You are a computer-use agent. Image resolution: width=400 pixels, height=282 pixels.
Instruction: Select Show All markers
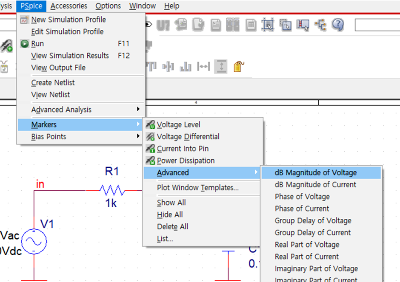tap(202, 203)
